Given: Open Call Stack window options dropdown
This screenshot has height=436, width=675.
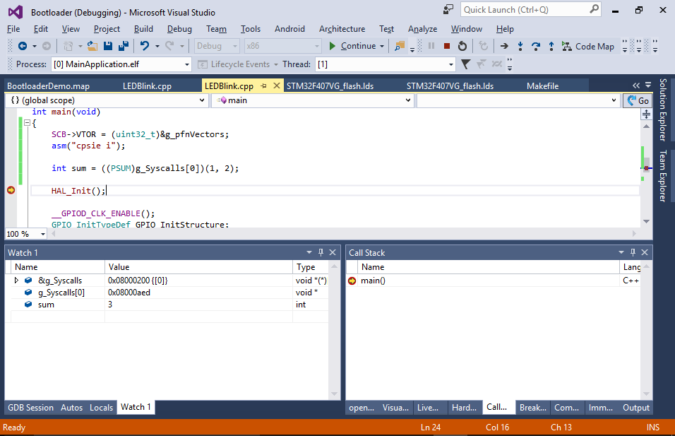Looking at the screenshot, I should pos(621,252).
